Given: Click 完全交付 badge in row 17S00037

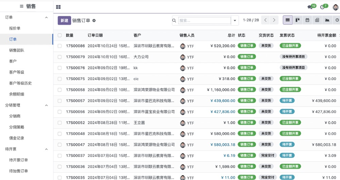Looking at the screenshot, I should pos(268,155).
